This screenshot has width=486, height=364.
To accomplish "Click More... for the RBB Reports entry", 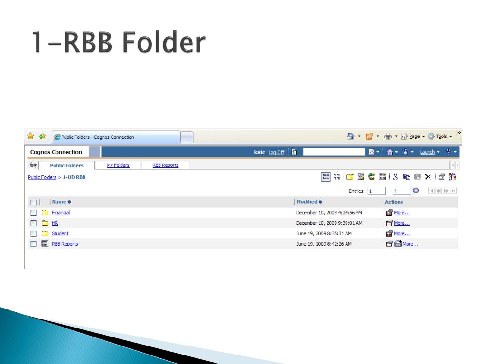I will (x=411, y=244).
